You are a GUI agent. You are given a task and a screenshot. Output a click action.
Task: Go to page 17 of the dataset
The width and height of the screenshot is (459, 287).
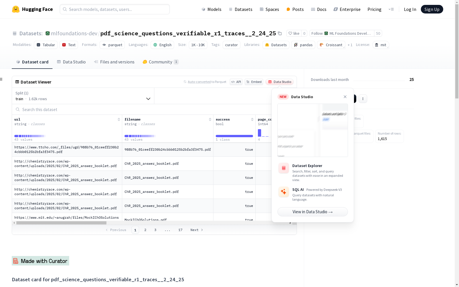coord(180,230)
